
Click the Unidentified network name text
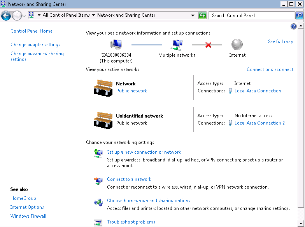click(139, 116)
